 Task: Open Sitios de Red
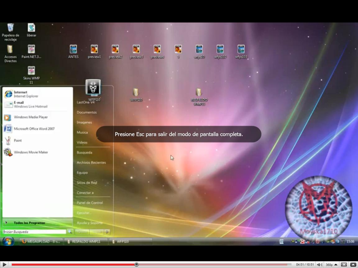[x=87, y=182]
